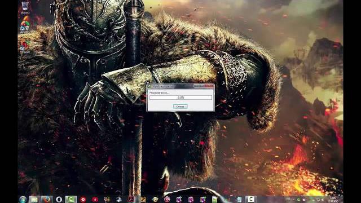Open the red Adobe taskbar icon

pyautogui.click(x=131, y=200)
